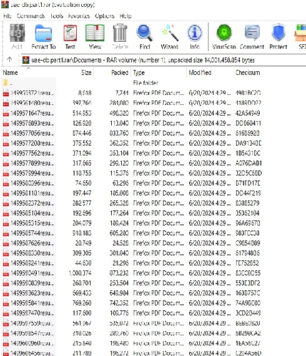Click the WinRAR title bar app icon

point(4,4)
